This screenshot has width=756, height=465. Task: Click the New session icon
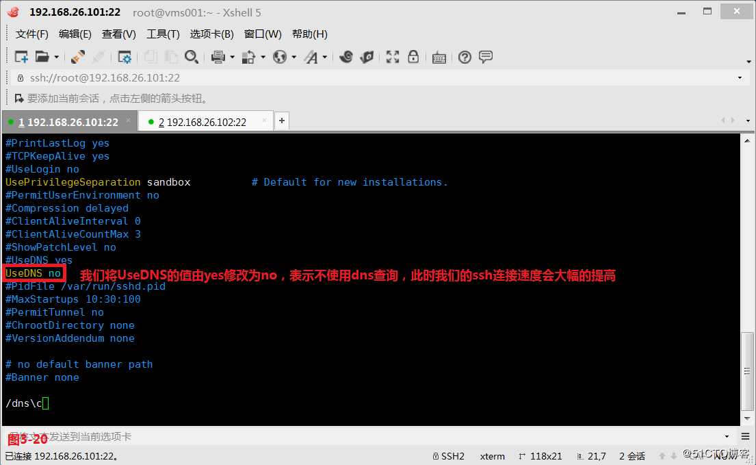click(x=21, y=57)
